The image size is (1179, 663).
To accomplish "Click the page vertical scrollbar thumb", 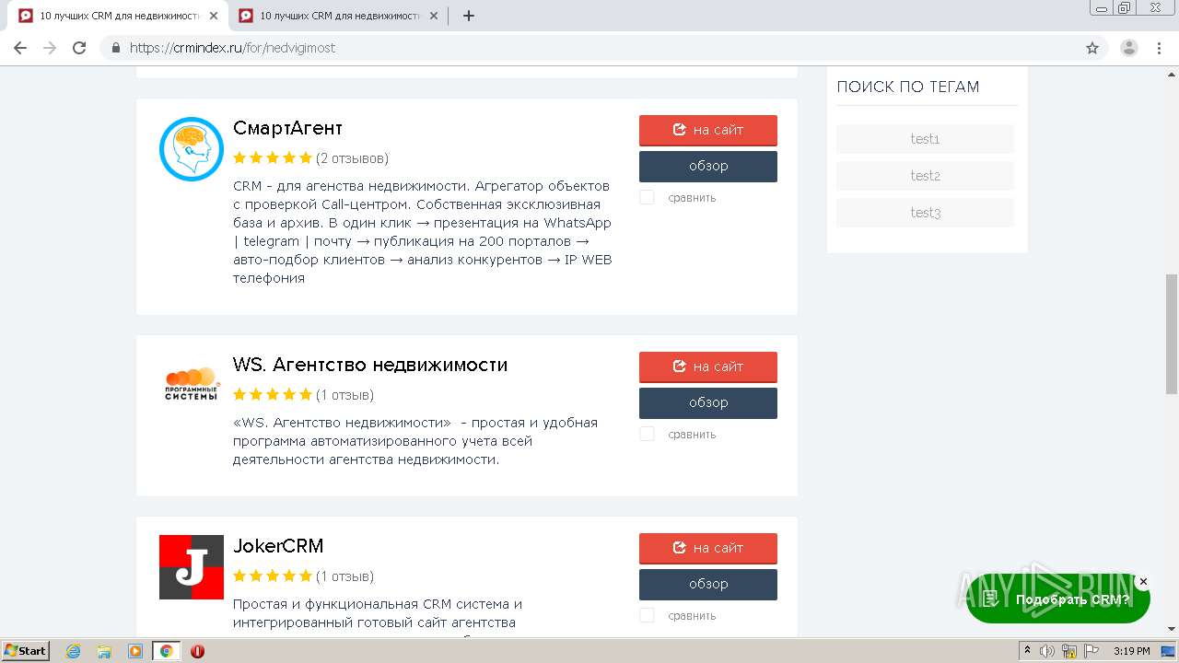I will [1172, 333].
